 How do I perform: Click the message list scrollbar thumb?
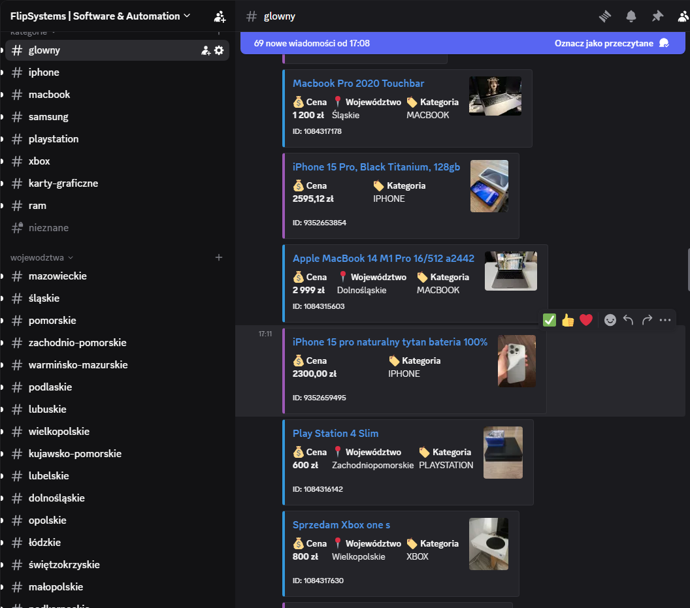(x=688, y=270)
